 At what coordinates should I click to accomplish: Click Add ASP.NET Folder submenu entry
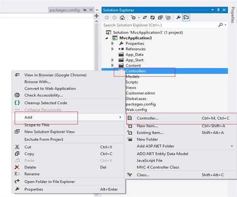(x=155, y=146)
